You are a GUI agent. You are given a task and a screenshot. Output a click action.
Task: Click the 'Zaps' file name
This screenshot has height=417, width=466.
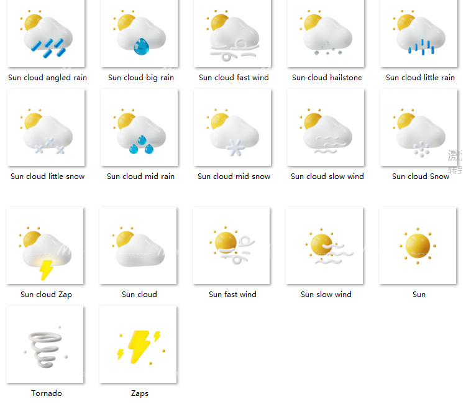point(140,393)
